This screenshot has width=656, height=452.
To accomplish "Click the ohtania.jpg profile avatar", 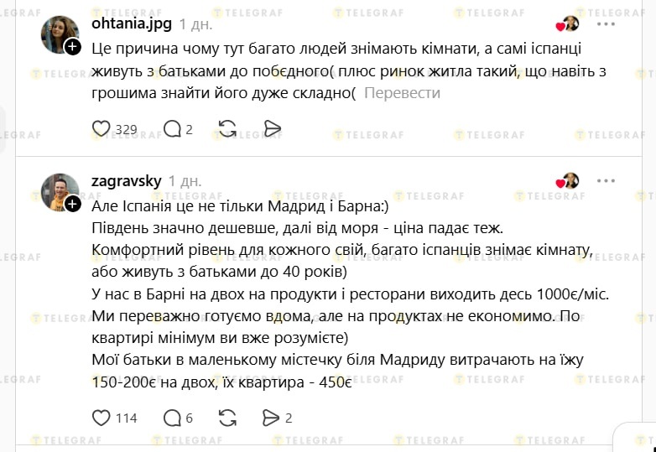I will click(59, 34).
